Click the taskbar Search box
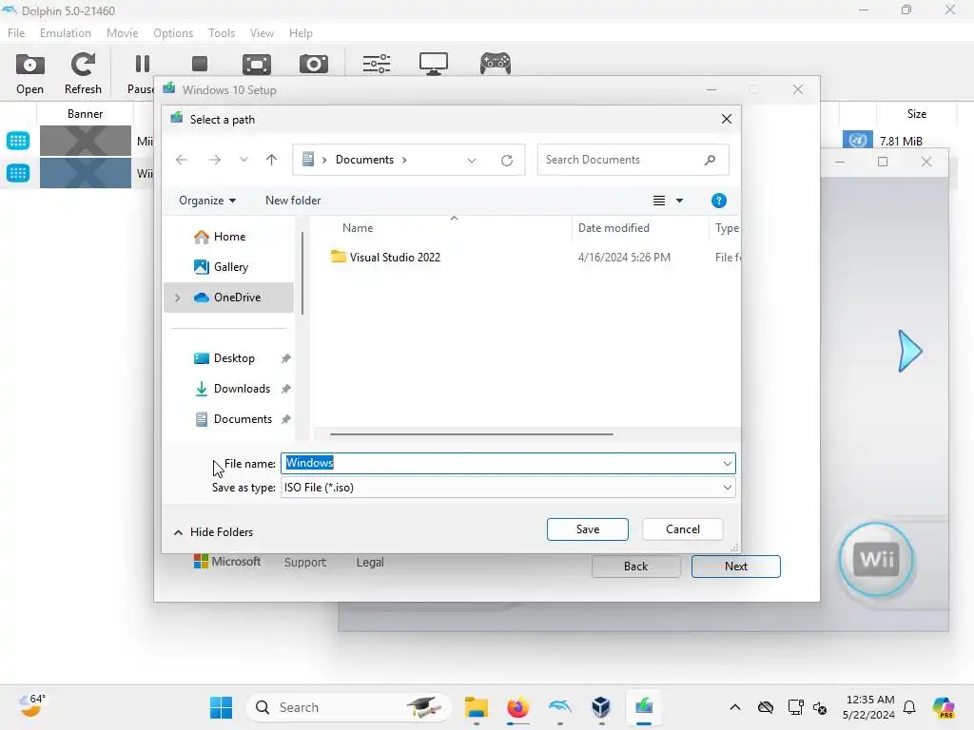974x730 pixels. click(x=348, y=707)
